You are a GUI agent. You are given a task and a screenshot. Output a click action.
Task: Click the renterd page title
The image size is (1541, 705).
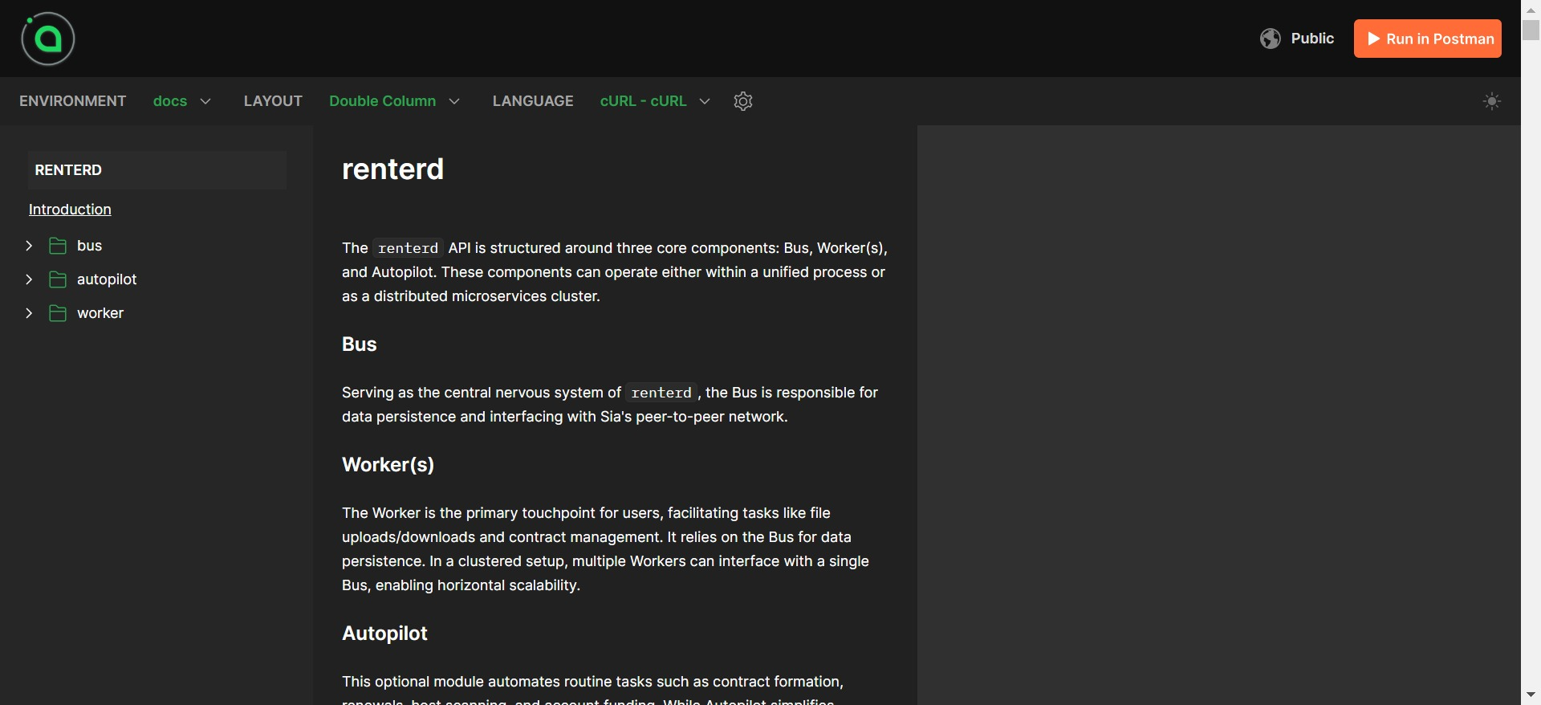coord(392,169)
